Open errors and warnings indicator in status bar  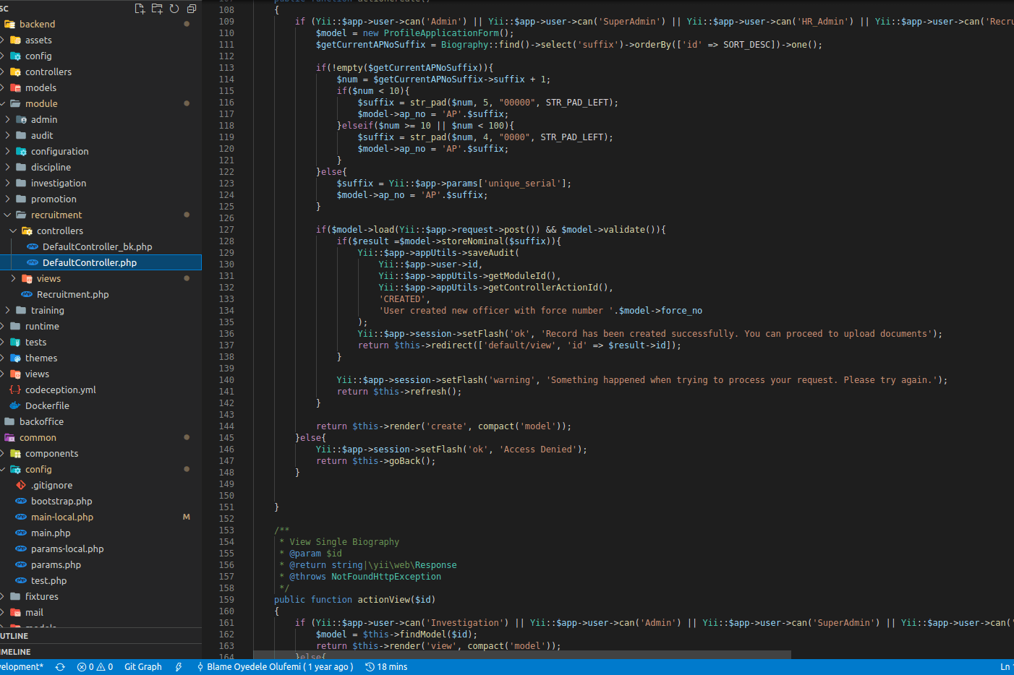coord(95,667)
